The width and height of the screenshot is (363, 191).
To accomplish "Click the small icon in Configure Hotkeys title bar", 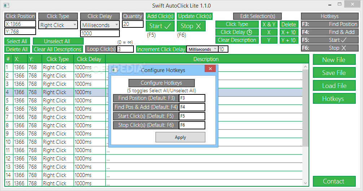I will tap(114, 70).
